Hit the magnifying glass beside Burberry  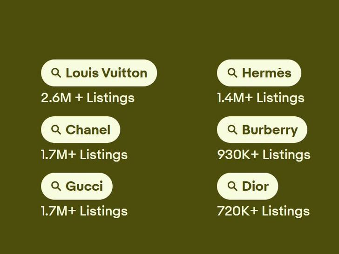(x=232, y=130)
